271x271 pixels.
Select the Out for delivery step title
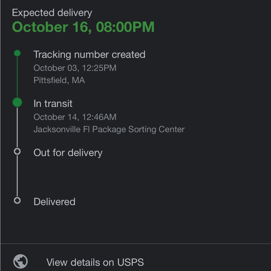pos(68,153)
